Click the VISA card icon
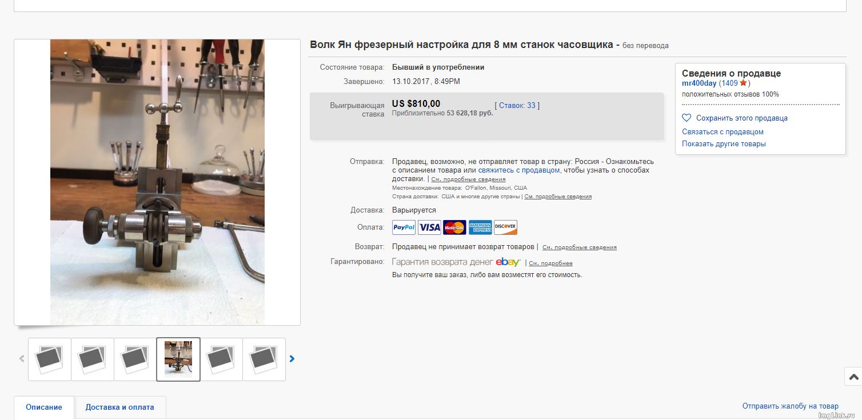The width and height of the screenshot is (862, 420). coord(429,227)
